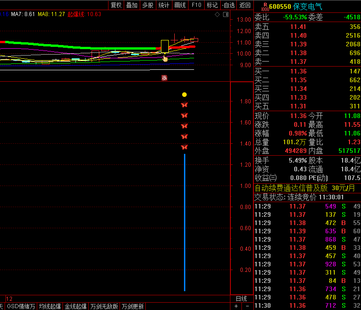Toggle -自选 watchlist button

coord(228,5)
